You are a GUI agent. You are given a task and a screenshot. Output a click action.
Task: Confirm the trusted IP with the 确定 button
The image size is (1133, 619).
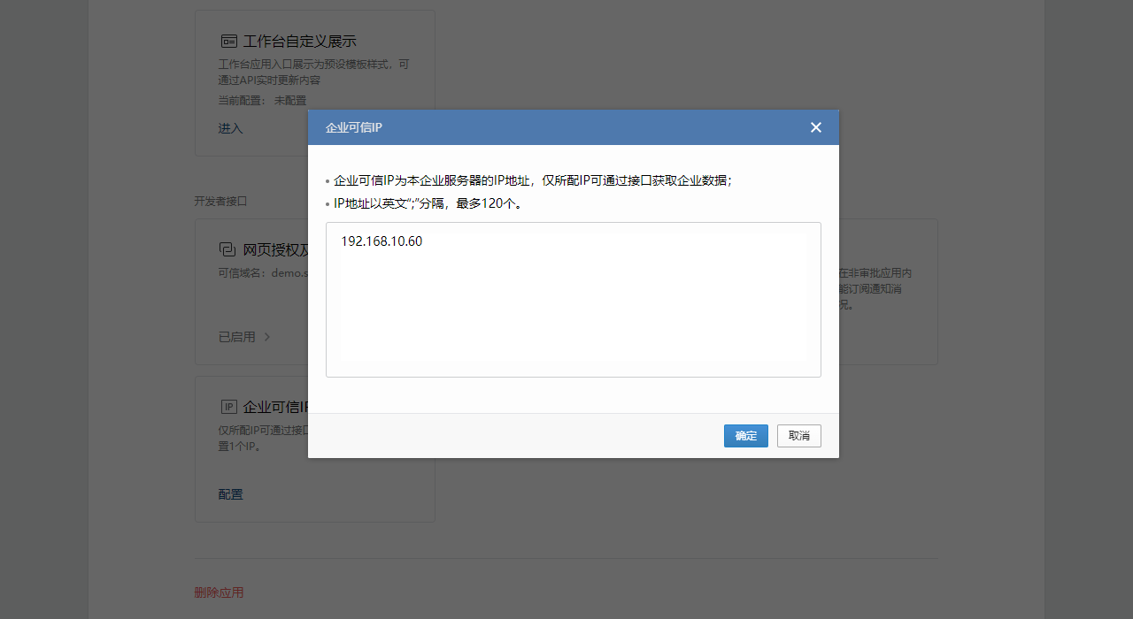(745, 435)
